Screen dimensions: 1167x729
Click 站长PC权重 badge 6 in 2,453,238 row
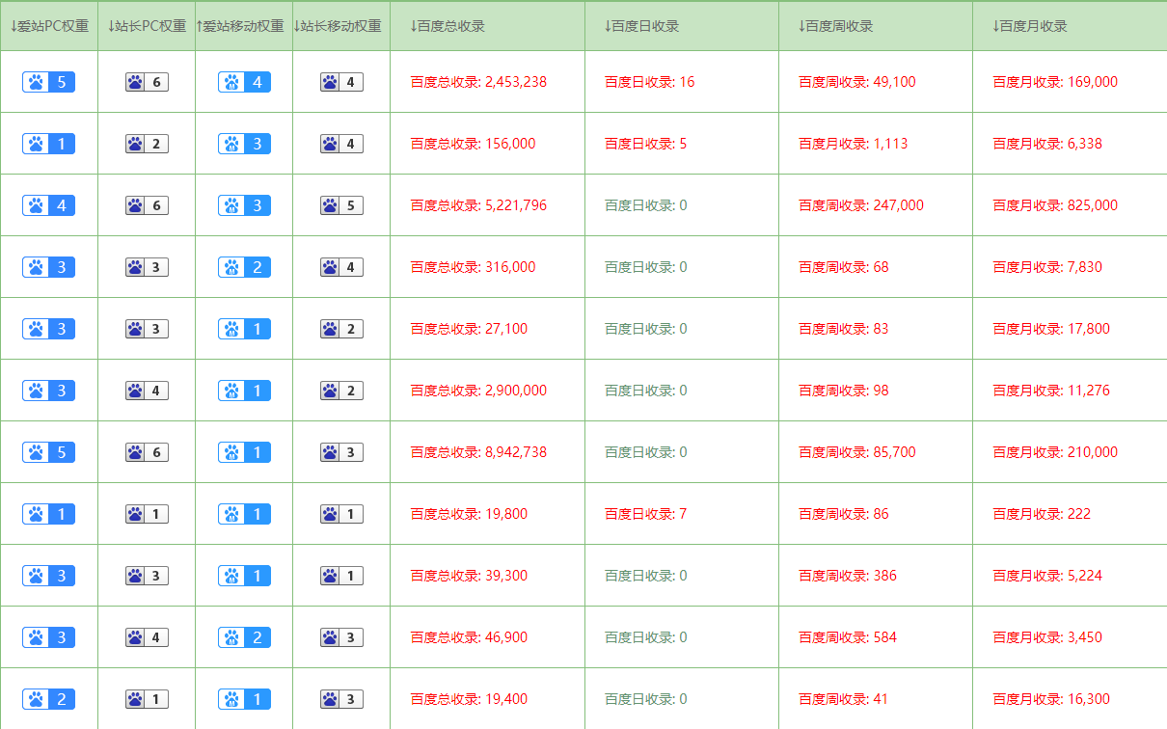tap(147, 82)
